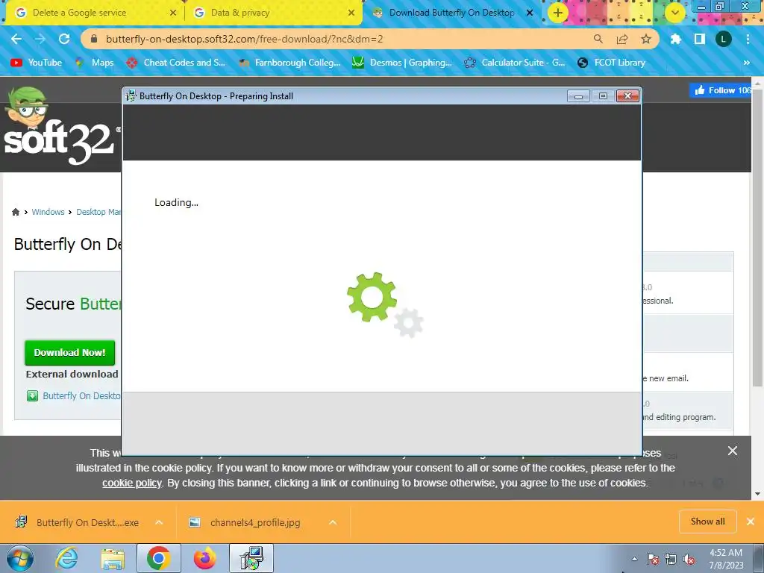The height and width of the screenshot is (573, 764).
Task: Show hidden system tray icons arrow
Action: 634,559
